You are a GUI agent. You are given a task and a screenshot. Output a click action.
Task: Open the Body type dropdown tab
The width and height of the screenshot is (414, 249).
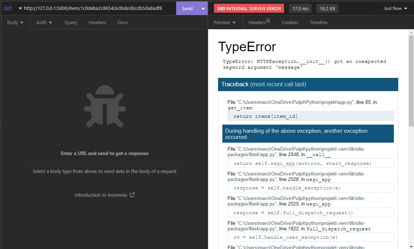(15, 22)
